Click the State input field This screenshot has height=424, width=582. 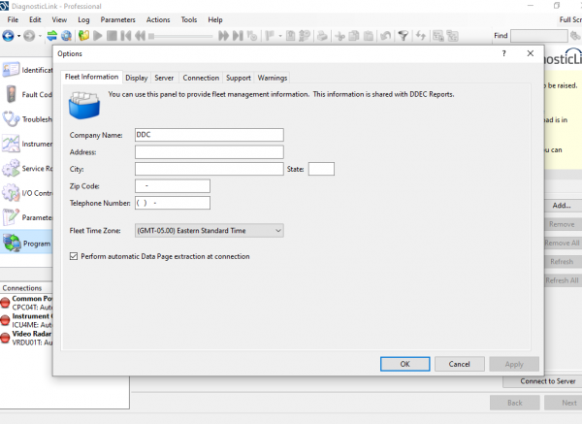click(x=321, y=169)
